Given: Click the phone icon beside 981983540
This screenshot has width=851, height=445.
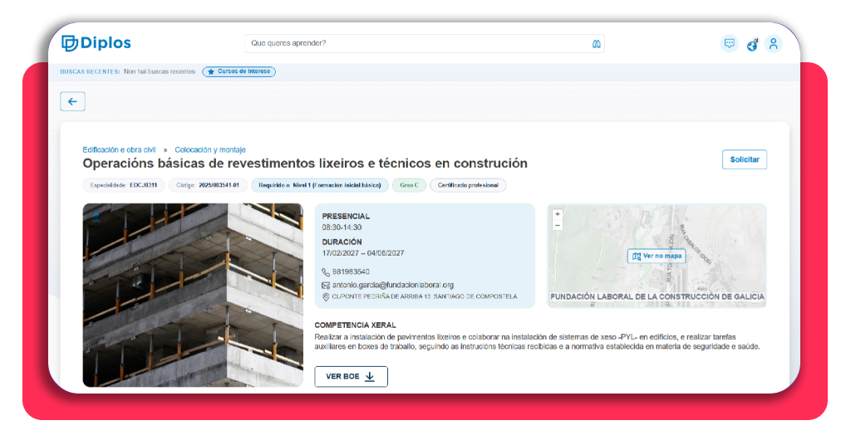Looking at the screenshot, I should 326,272.
